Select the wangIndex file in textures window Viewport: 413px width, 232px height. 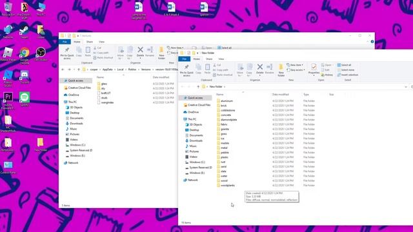(105, 102)
